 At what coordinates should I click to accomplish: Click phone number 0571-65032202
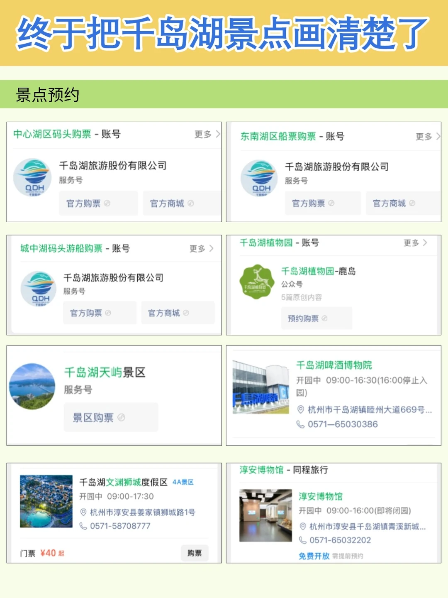(x=340, y=540)
